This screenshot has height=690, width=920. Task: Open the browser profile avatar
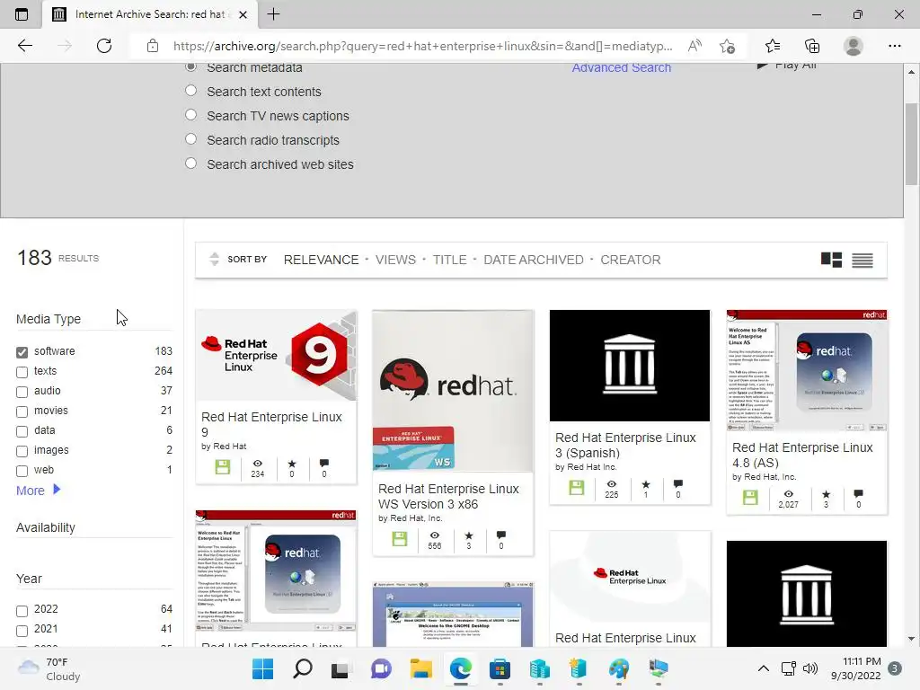854,46
